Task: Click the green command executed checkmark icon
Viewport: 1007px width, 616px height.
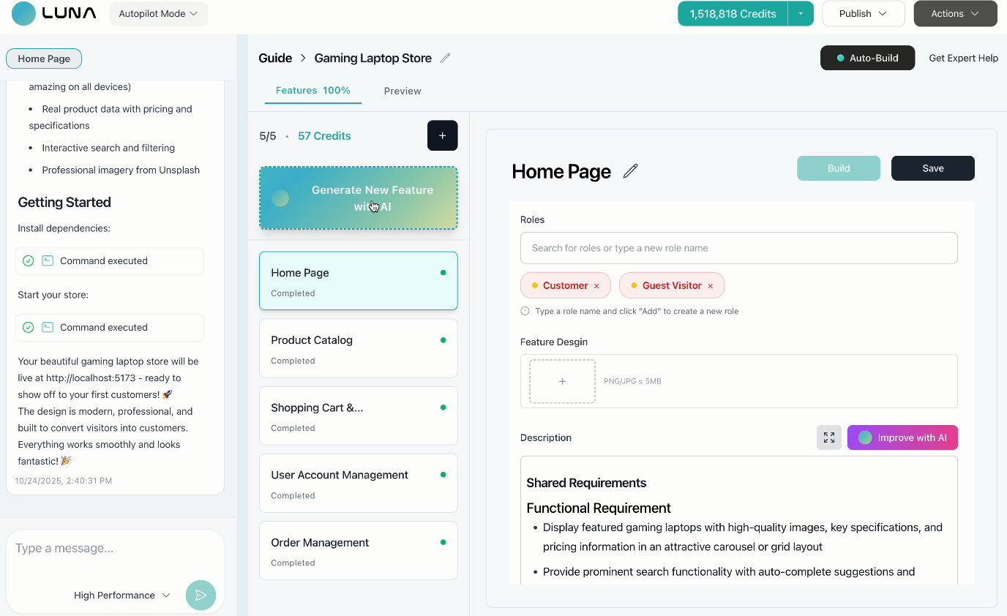Action: click(29, 261)
